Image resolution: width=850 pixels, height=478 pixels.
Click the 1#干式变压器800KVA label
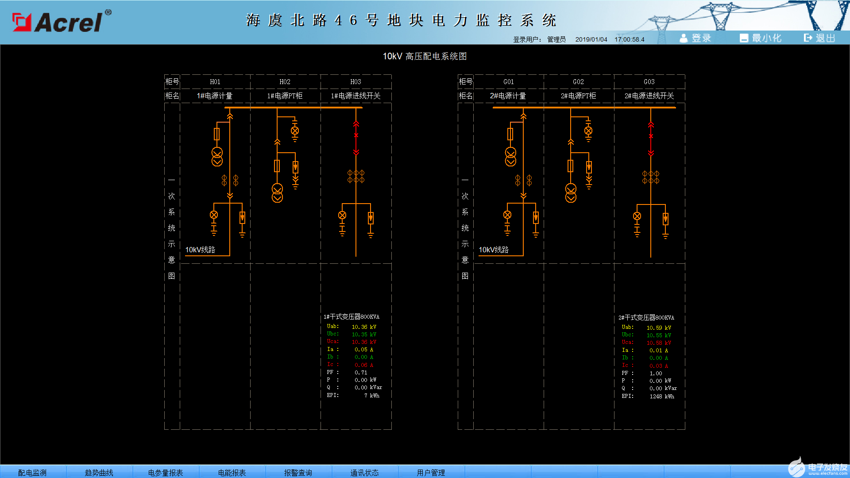351,317
